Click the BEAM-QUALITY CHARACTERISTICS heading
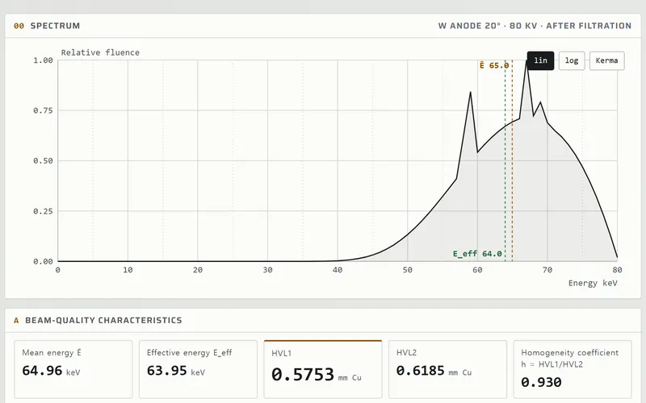646x403 pixels. coord(103,320)
